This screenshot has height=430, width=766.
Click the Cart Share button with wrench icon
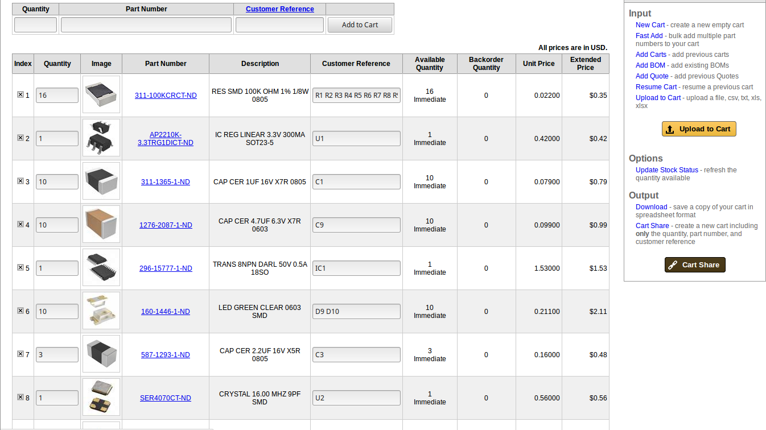695,264
